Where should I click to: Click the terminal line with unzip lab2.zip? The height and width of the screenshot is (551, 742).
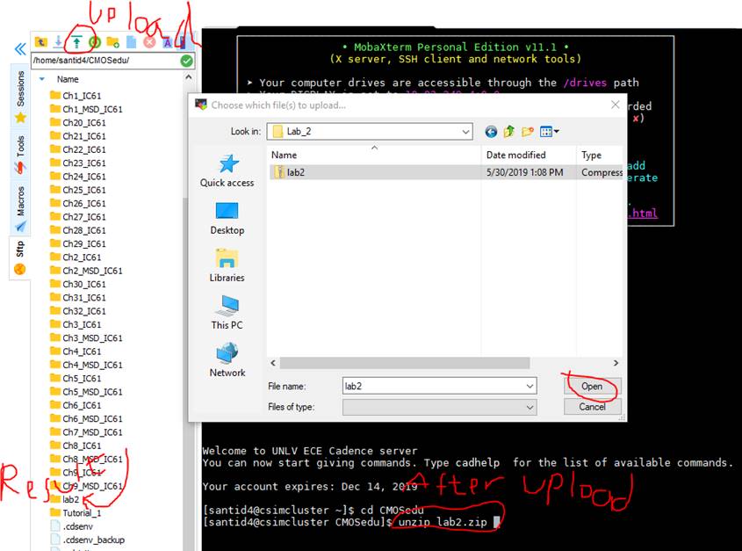pyautogui.click(x=351, y=522)
